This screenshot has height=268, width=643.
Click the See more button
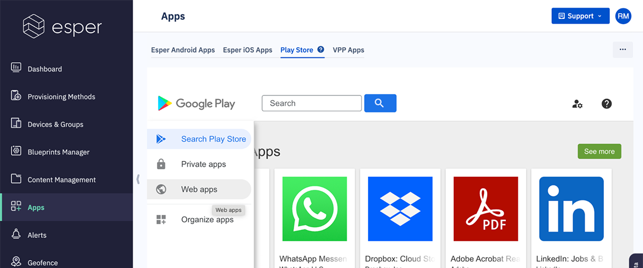600,151
